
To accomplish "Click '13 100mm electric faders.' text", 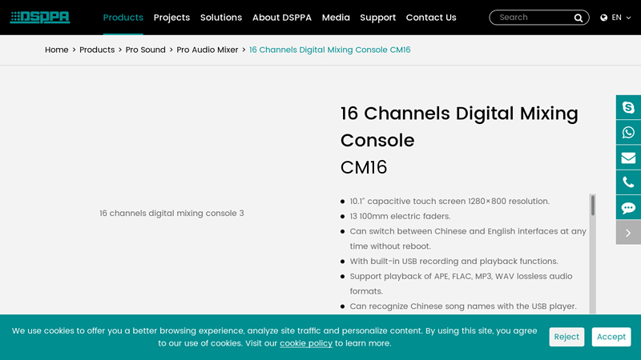I will pos(400,216).
